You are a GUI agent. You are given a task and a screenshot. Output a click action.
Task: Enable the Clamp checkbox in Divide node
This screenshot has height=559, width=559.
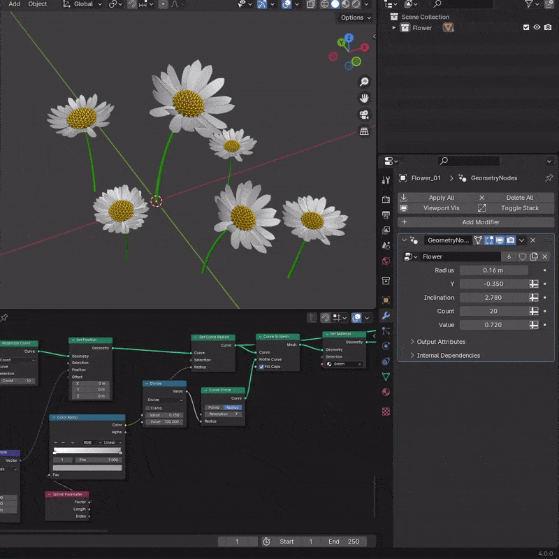[148, 408]
